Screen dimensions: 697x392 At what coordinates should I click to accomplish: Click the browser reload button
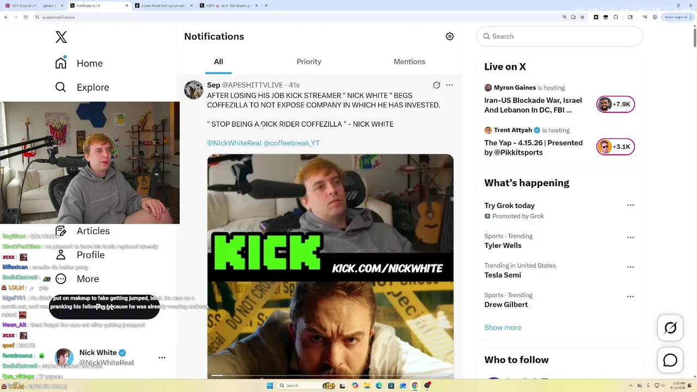(26, 17)
